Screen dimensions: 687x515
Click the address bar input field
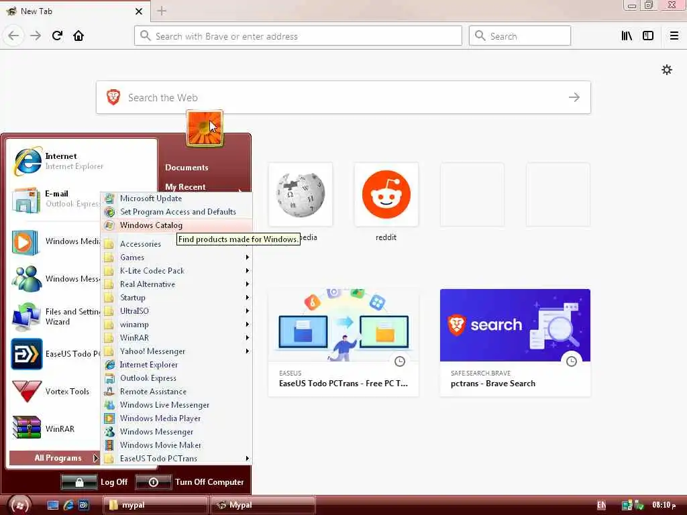pos(298,36)
